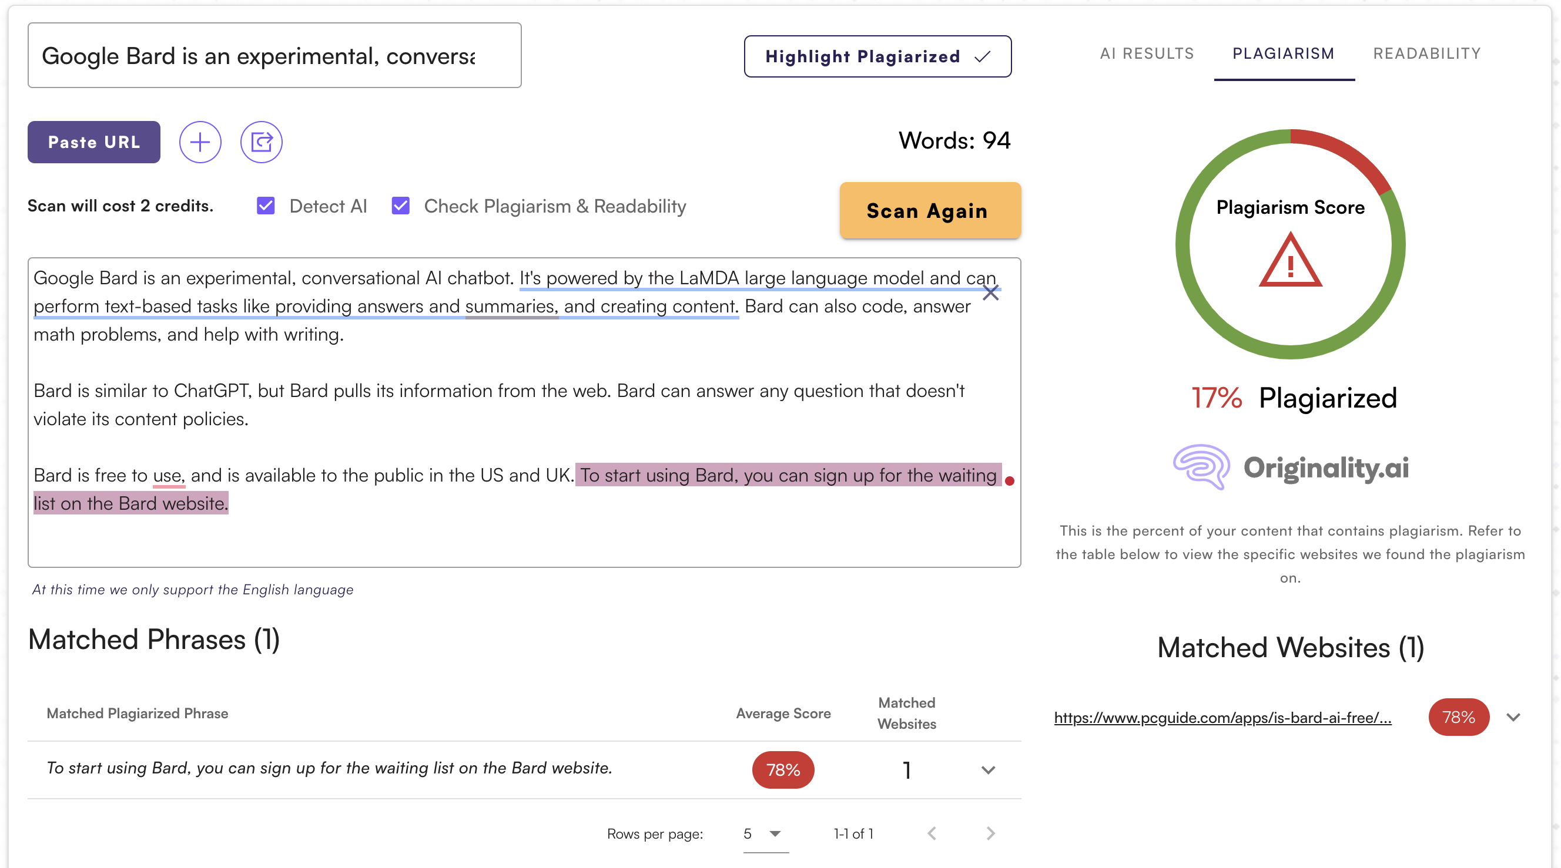
Task: Toggle the Detect AI checkbox
Action: pos(266,206)
